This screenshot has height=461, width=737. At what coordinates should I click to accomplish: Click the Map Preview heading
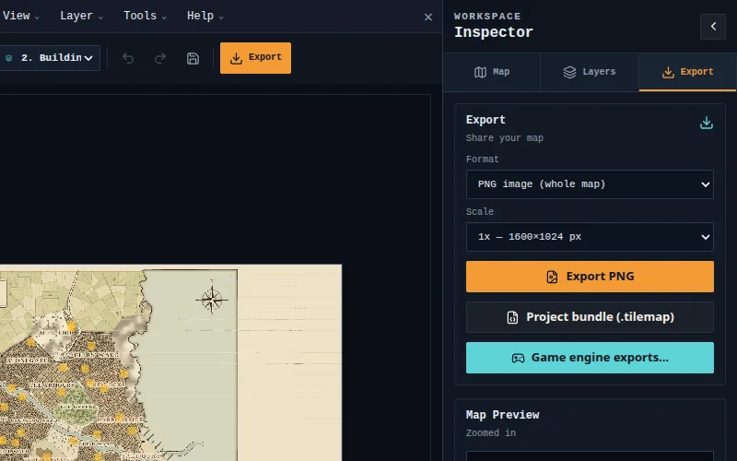pos(502,415)
